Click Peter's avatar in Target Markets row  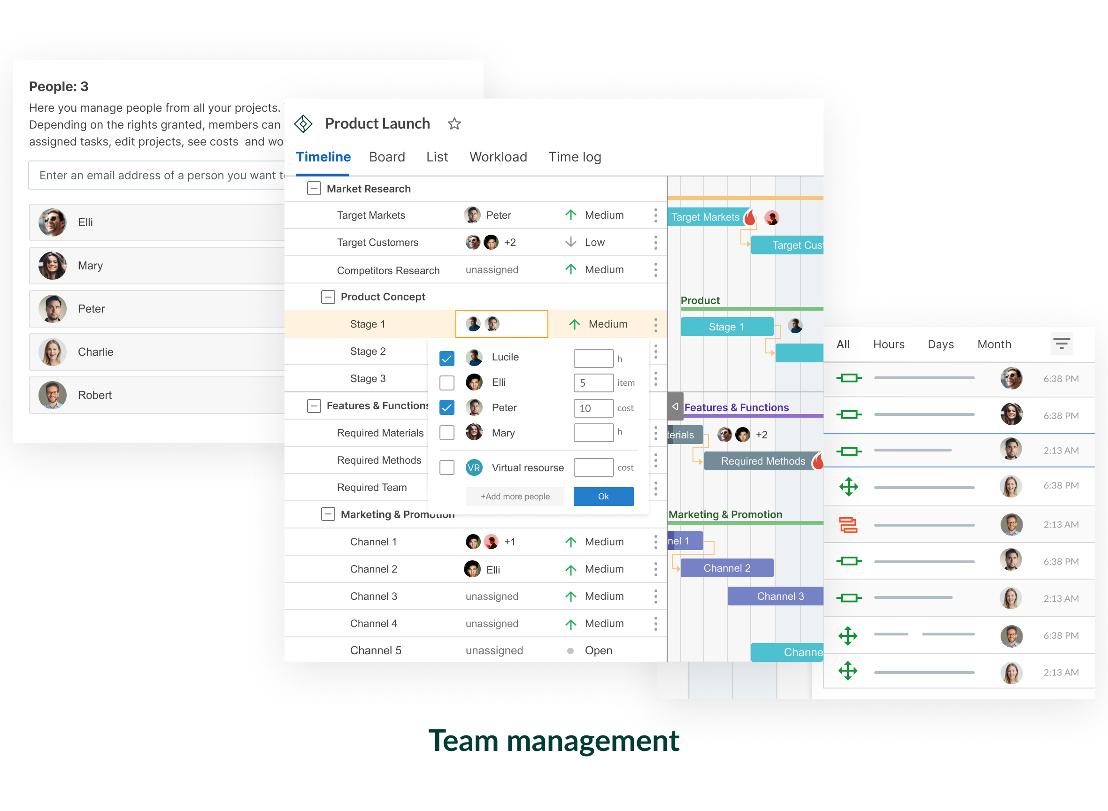pos(472,215)
